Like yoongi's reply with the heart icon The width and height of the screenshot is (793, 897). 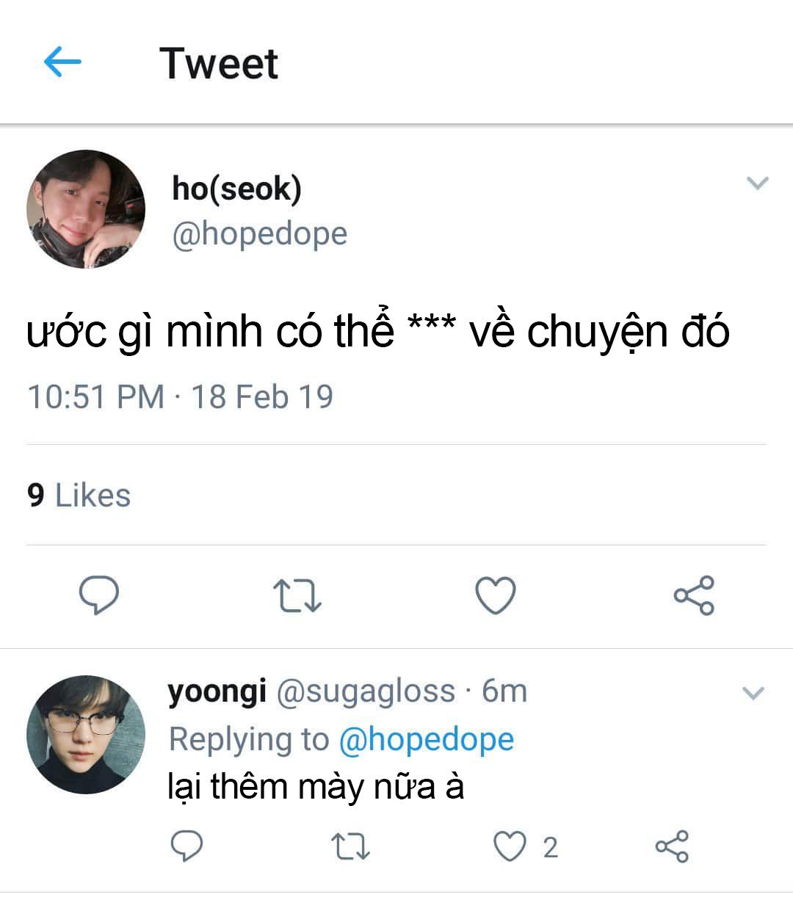[x=510, y=846]
